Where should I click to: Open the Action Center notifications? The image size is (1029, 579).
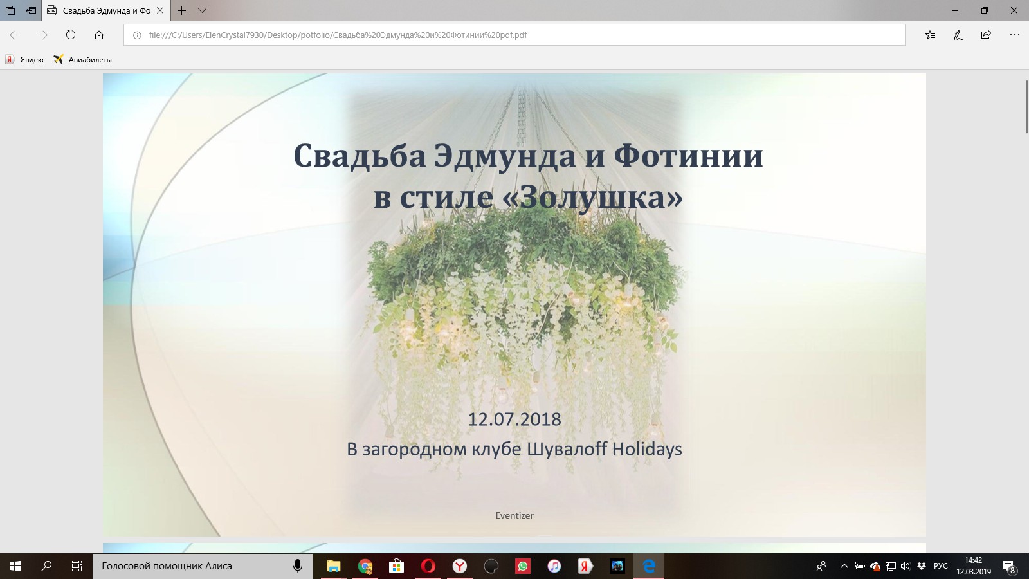point(1009,566)
